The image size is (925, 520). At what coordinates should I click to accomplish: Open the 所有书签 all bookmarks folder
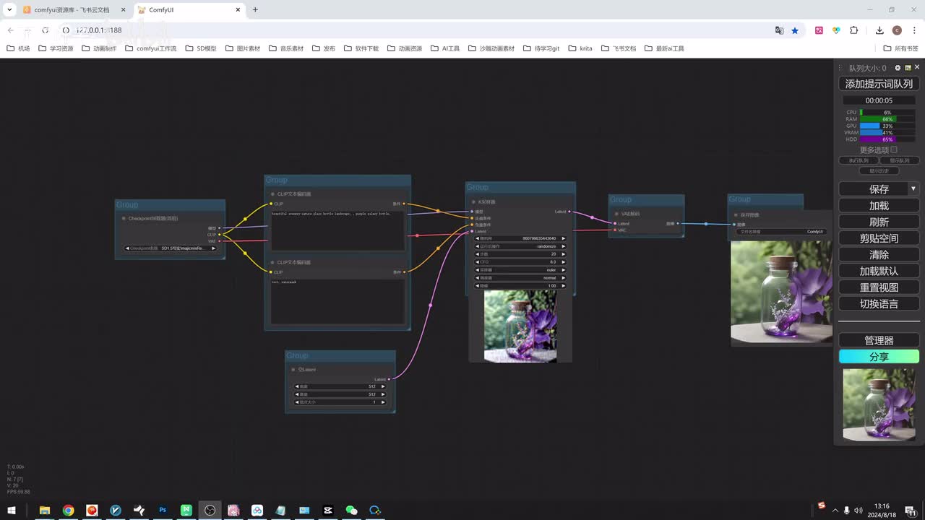click(900, 48)
